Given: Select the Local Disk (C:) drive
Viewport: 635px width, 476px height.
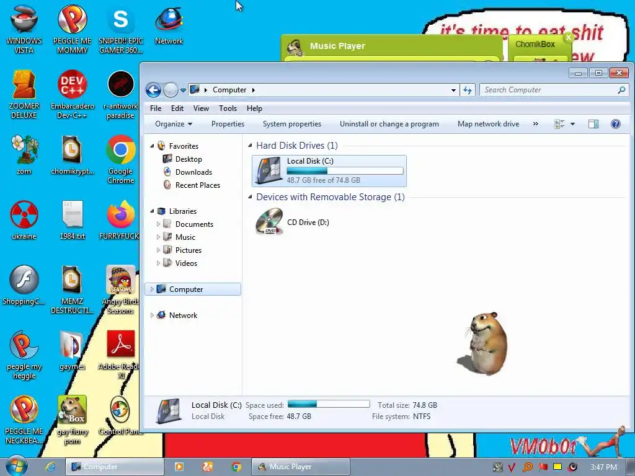Looking at the screenshot, I should point(329,171).
